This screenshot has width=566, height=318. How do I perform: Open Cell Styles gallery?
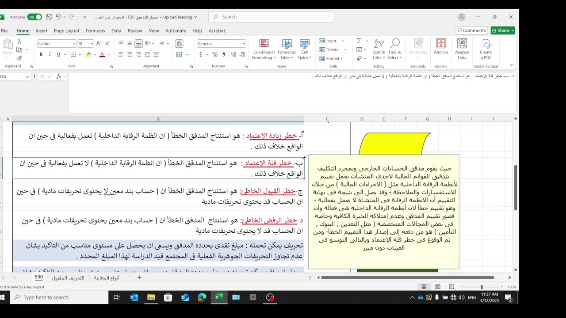coord(305,49)
